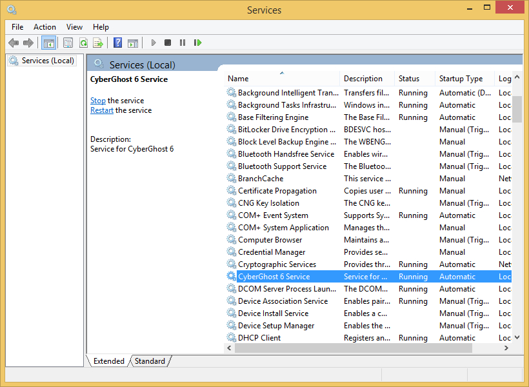This screenshot has width=529, height=387.
Task: Open Help via blue question mark icon
Action: [117, 43]
